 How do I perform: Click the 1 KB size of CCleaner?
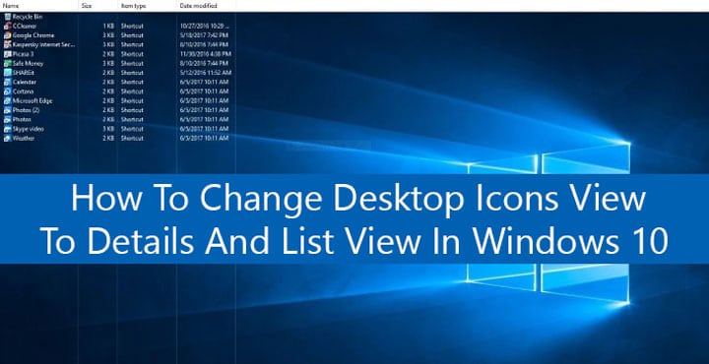(x=108, y=27)
